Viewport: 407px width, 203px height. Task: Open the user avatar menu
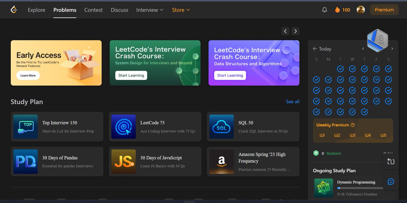pyautogui.click(x=361, y=10)
